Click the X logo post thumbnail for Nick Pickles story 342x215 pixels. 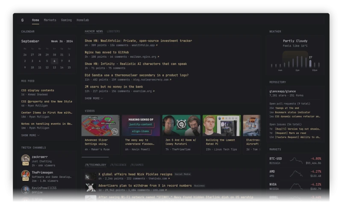pyautogui.click(x=90, y=176)
